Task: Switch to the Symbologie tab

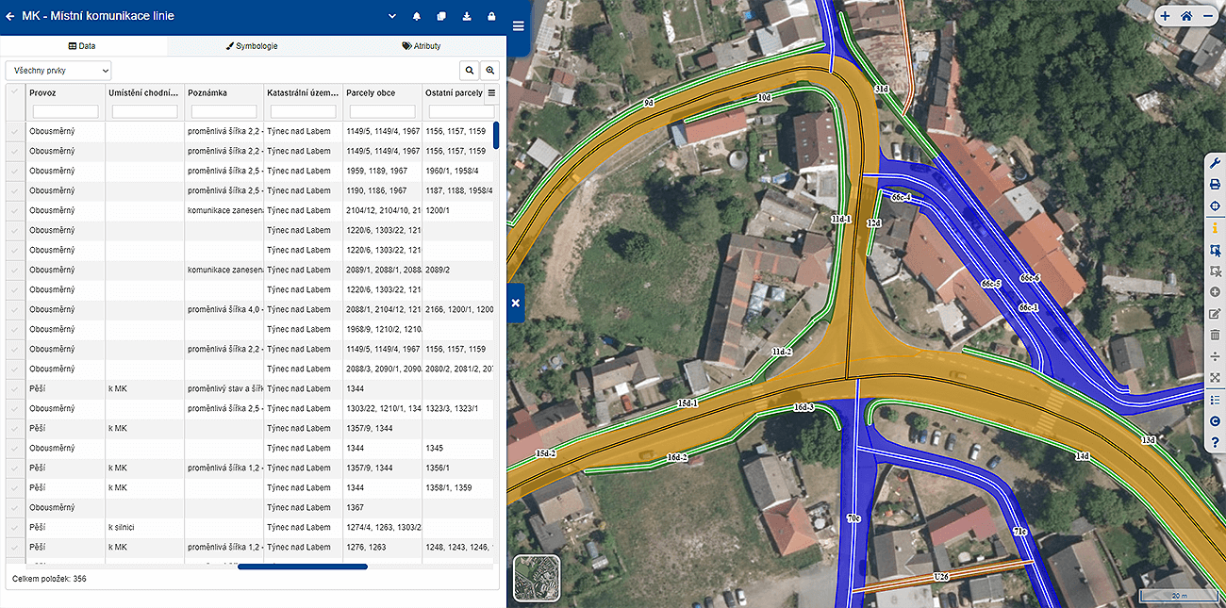Action: (x=252, y=45)
